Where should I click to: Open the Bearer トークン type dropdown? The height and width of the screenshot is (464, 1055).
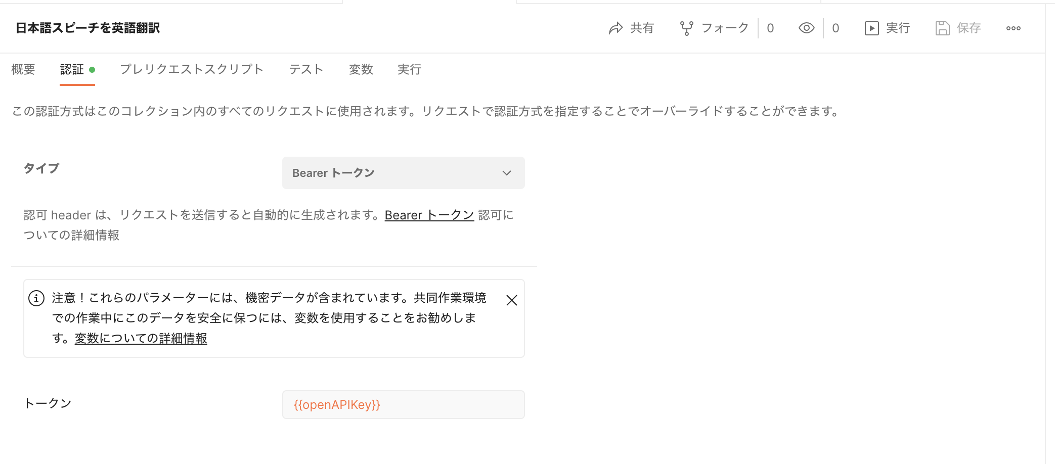point(403,173)
